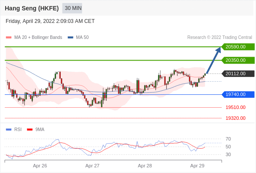Click the RSI 70 level label
256x173 pixels.
point(228,139)
